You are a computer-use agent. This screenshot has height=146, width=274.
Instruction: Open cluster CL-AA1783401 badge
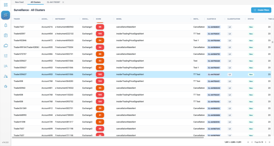(x=214, y=68)
